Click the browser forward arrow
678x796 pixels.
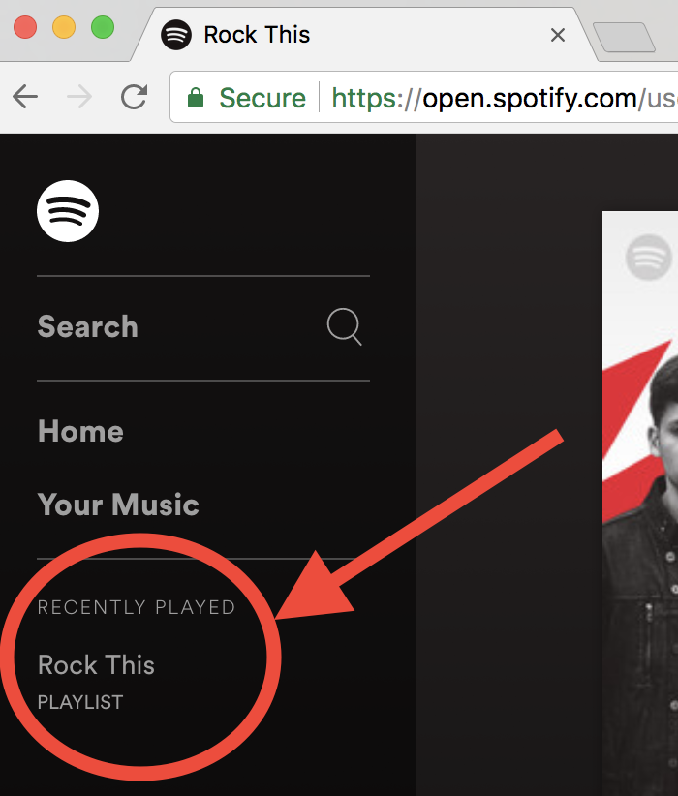tap(79, 97)
